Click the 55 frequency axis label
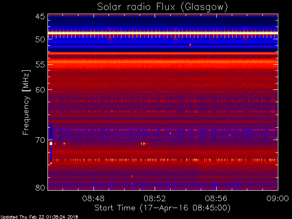 point(40,65)
